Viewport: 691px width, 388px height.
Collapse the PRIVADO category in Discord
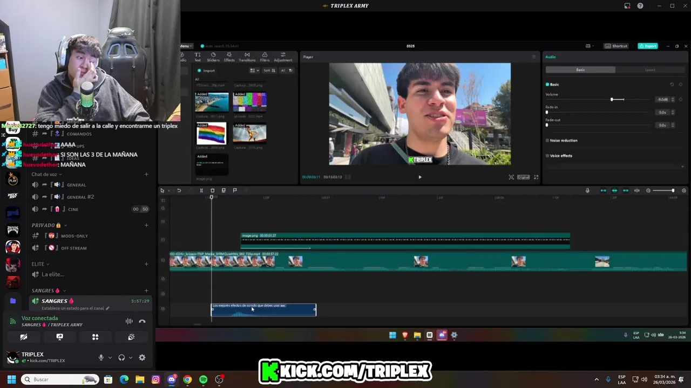(x=49, y=225)
